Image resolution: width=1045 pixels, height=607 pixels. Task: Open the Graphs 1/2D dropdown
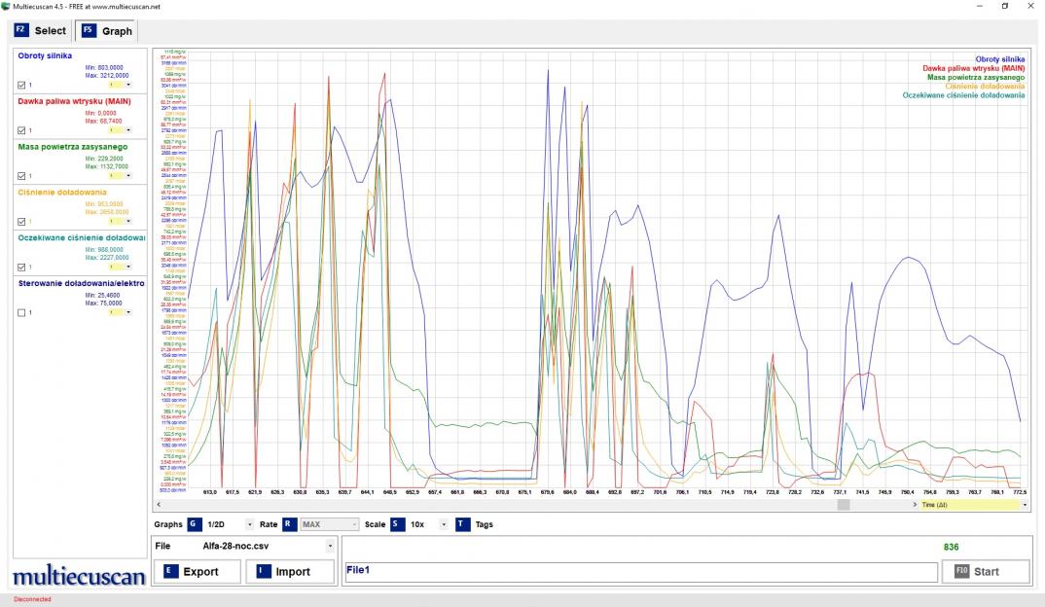tap(249, 524)
